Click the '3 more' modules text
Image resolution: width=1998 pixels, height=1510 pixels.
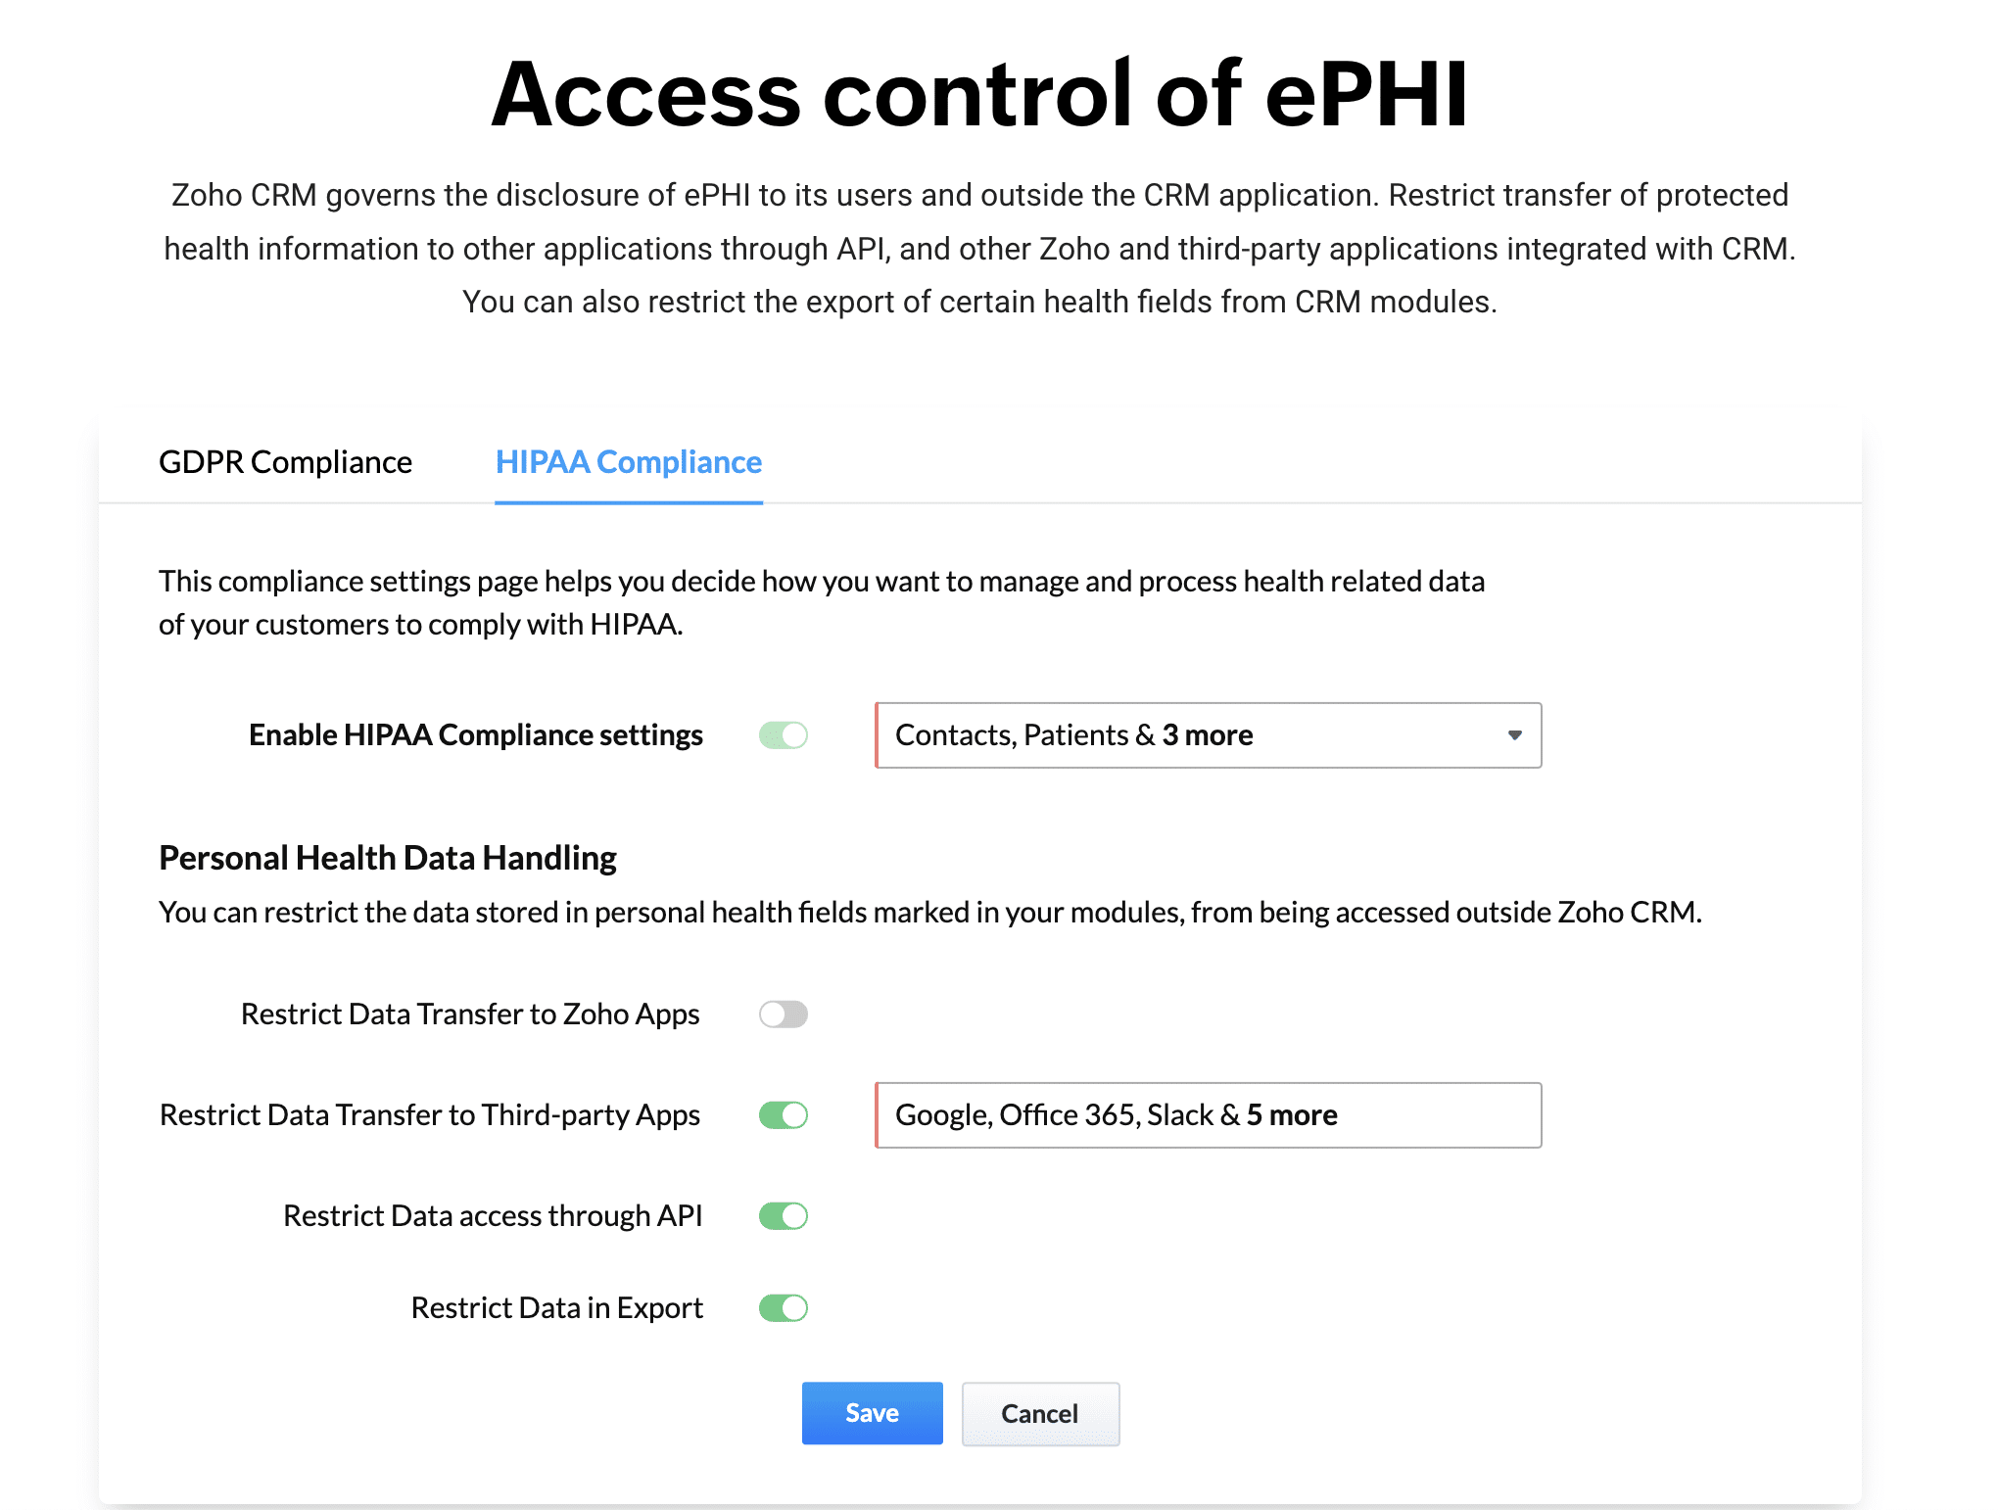[x=1208, y=734]
